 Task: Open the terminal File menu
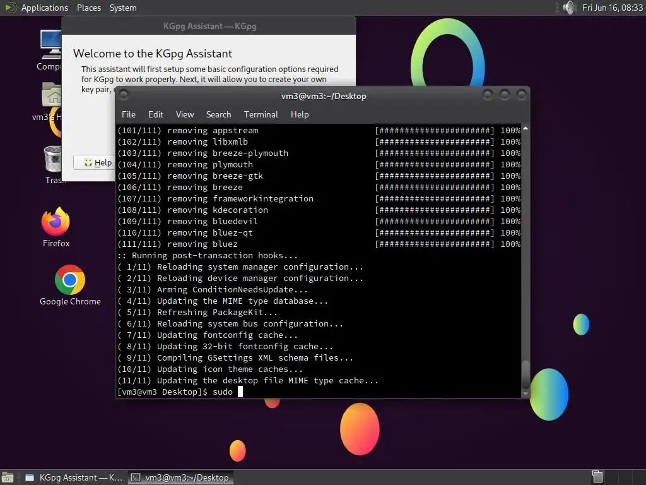pyautogui.click(x=129, y=115)
